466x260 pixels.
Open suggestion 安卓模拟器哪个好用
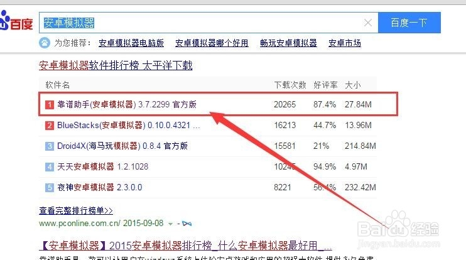click(212, 43)
